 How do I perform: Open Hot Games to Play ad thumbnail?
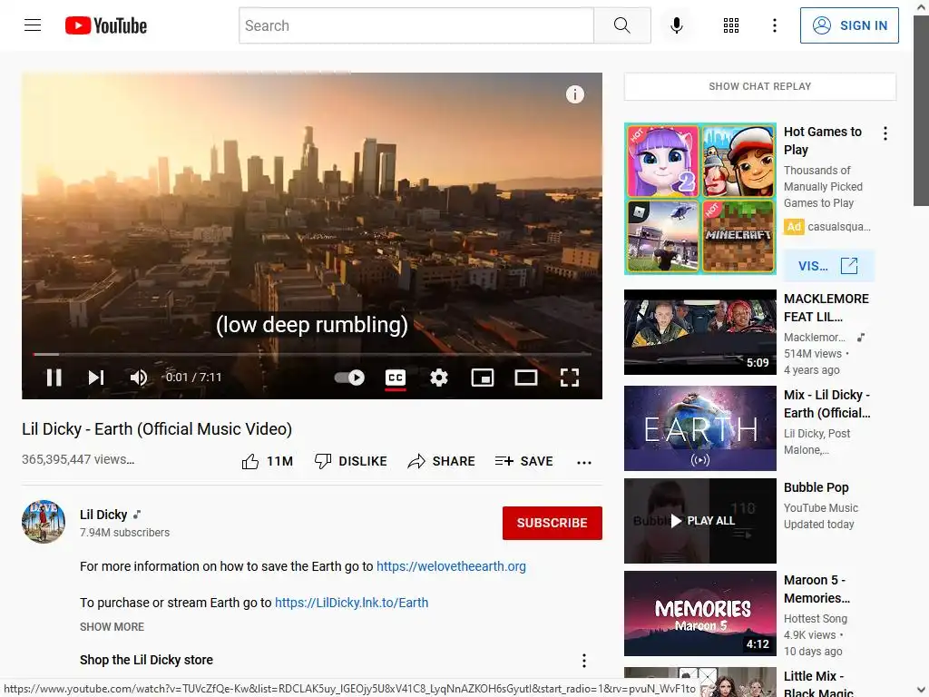click(x=699, y=199)
